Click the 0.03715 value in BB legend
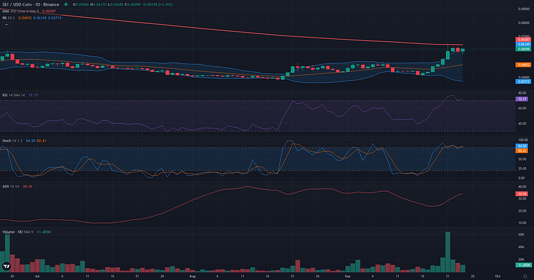 pyautogui.click(x=54, y=17)
